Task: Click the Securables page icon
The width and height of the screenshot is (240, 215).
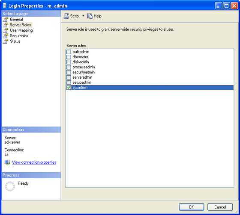Action: (6, 36)
